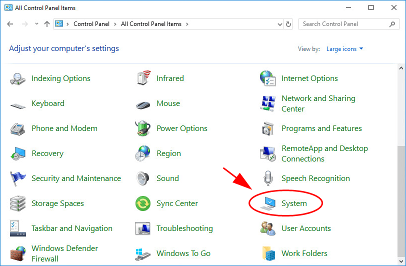Expand the chevron after All Control Panel Items
Image resolution: width=406 pixels, height=266 pixels.
point(187,24)
